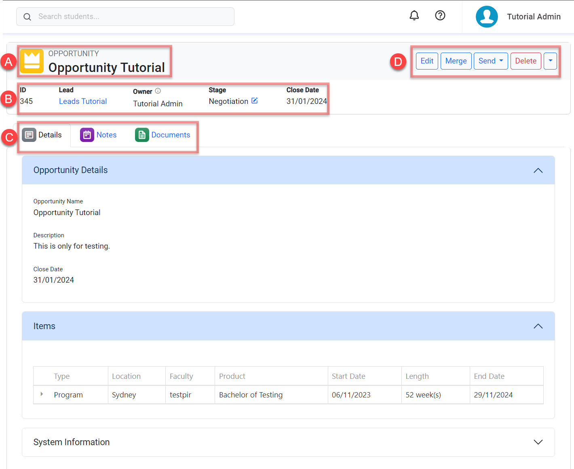Click the magnifier search icon
The height and width of the screenshot is (469, 574).
click(27, 17)
